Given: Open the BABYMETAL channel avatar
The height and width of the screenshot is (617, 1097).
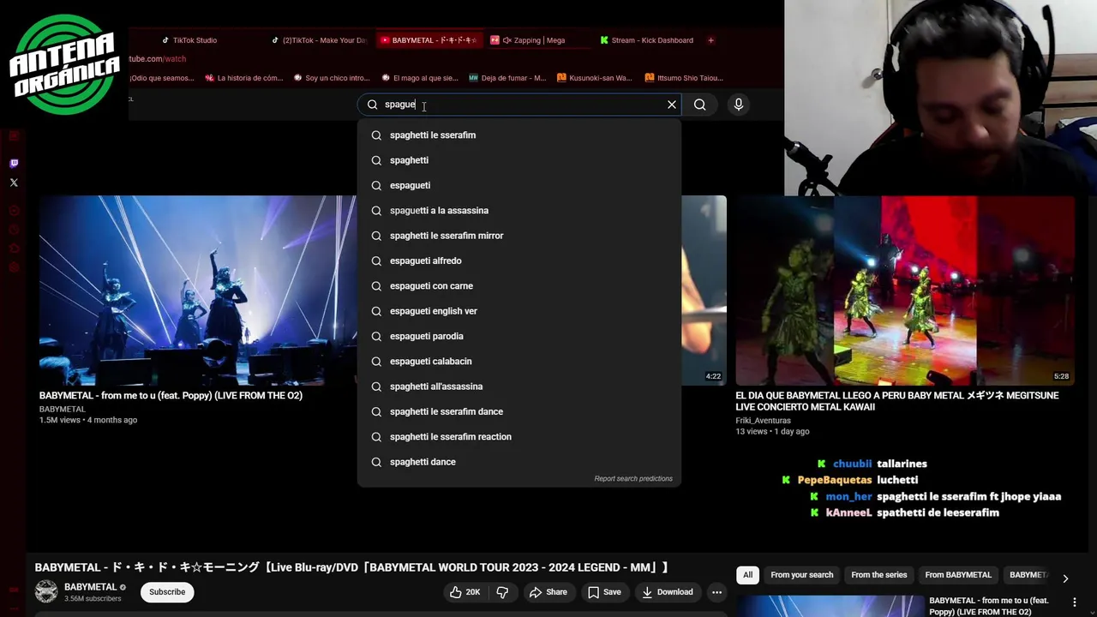Looking at the screenshot, I should point(46,591).
